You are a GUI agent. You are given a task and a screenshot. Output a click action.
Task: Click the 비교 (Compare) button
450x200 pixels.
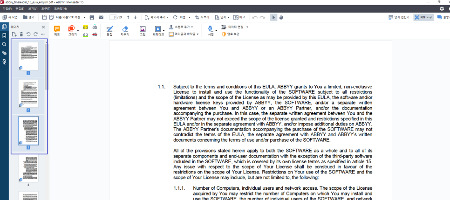(239, 17)
